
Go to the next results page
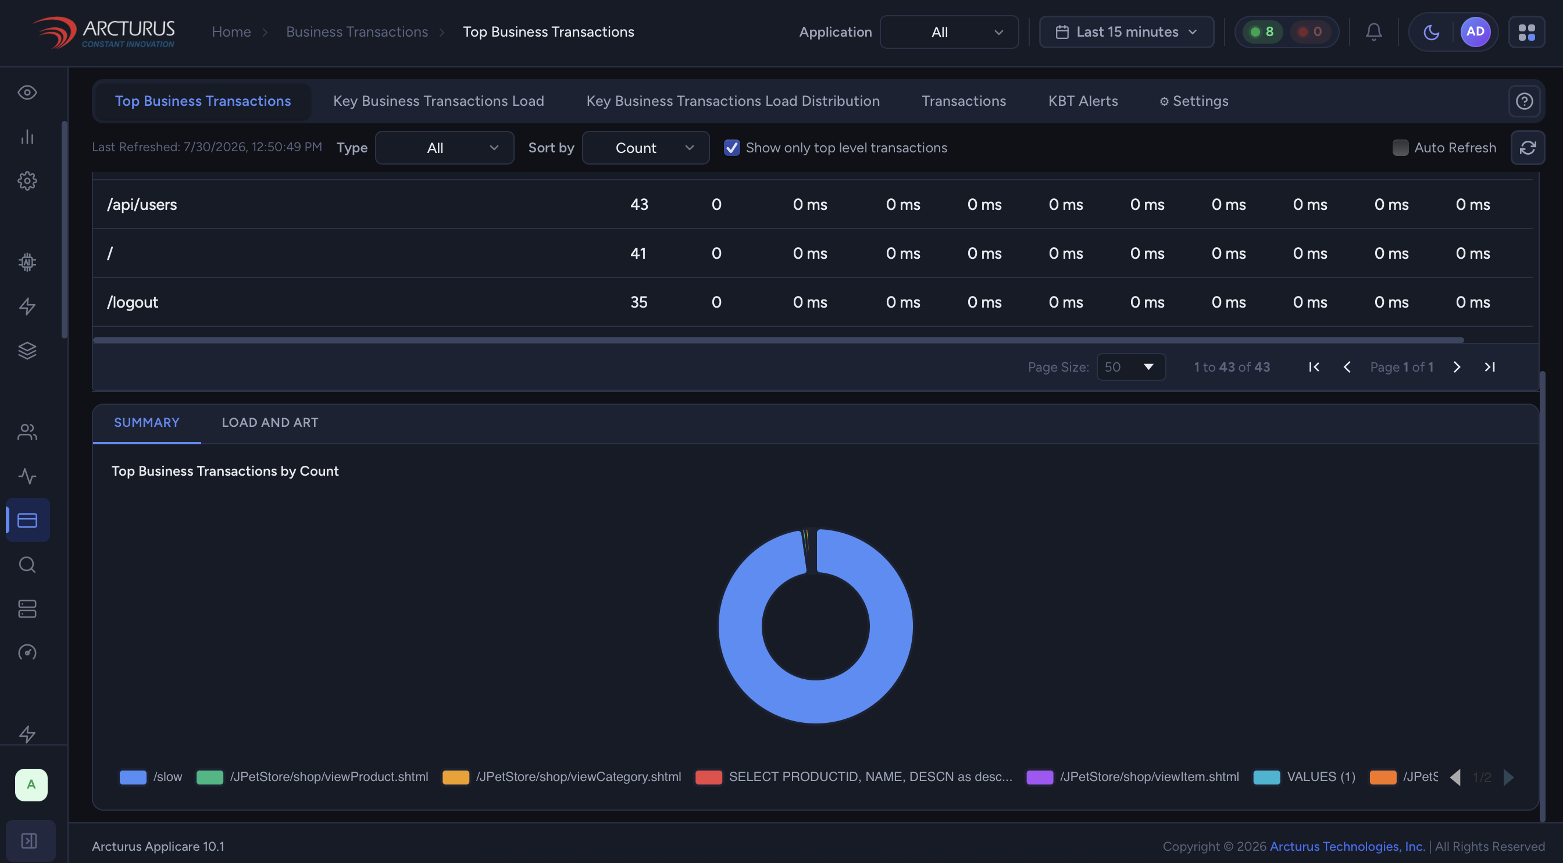pyautogui.click(x=1457, y=367)
